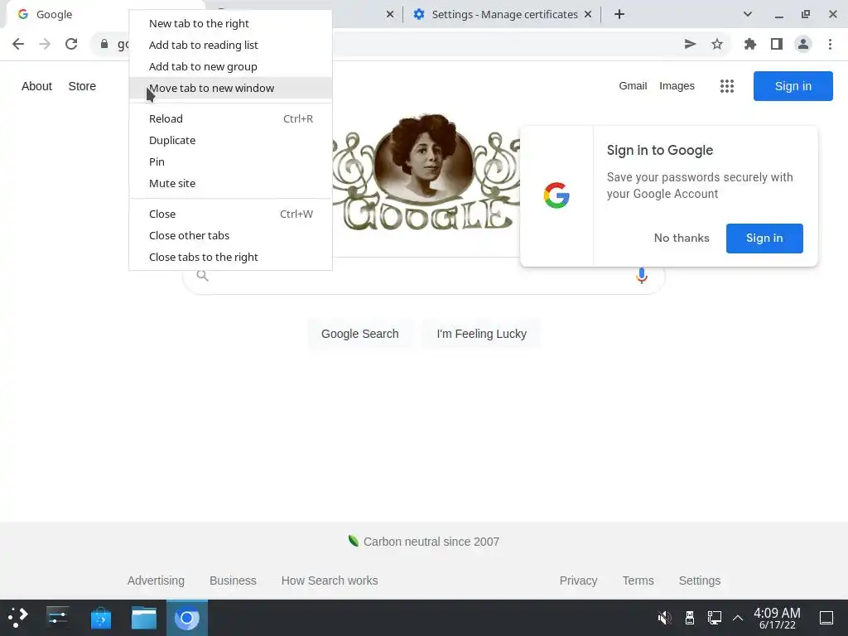Select New tab to the right
The image size is (848, 636).
click(230, 23)
